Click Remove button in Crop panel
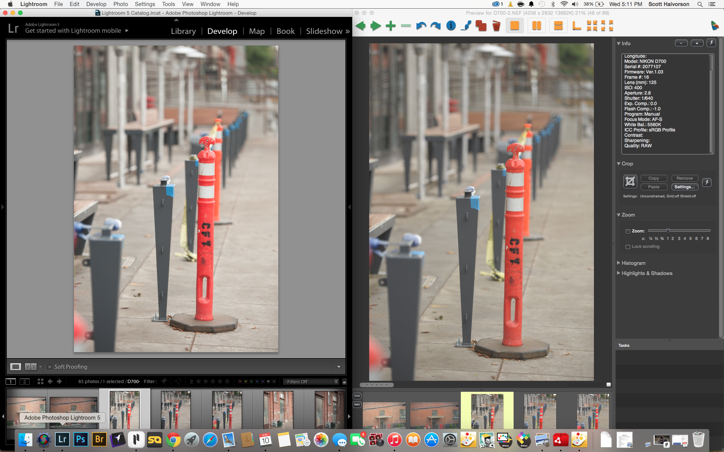 click(x=685, y=178)
